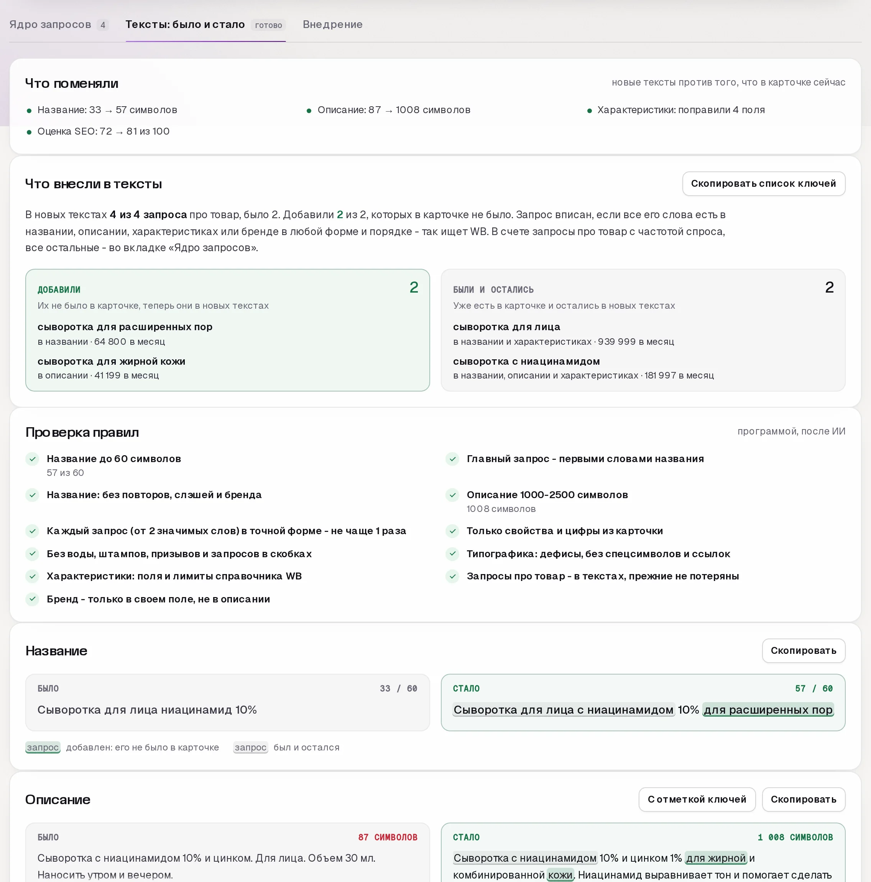
Task: Select the "Тексты: было и стало" tab
Action: tap(205, 25)
